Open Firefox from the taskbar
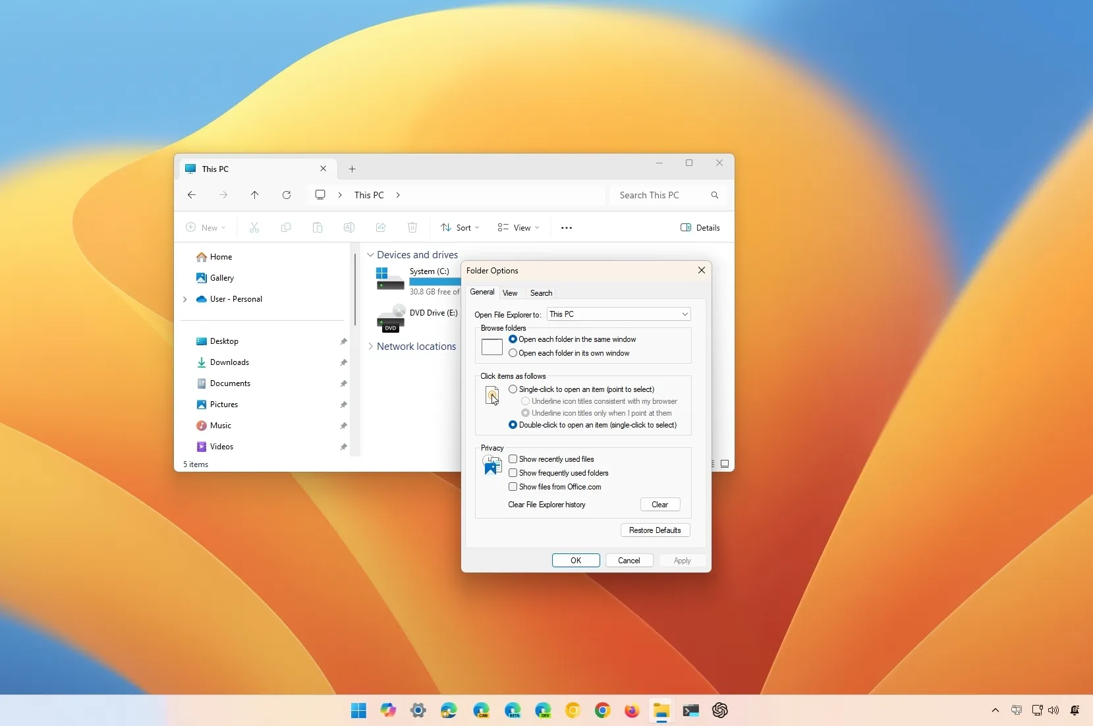Image resolution: width=1093 pixels, height=726 pixels. (x=631, y=711)
